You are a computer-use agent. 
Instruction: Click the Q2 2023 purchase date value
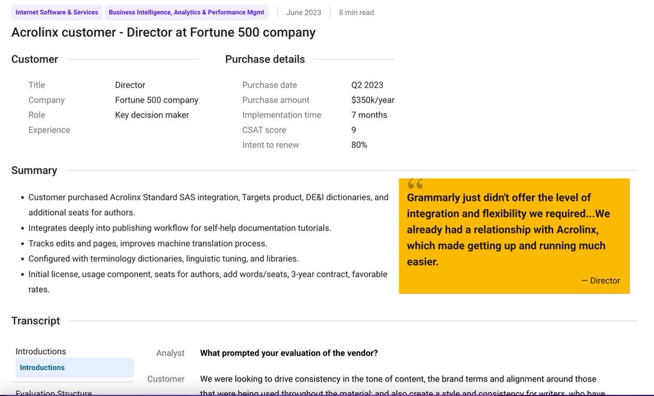[367, 85]
